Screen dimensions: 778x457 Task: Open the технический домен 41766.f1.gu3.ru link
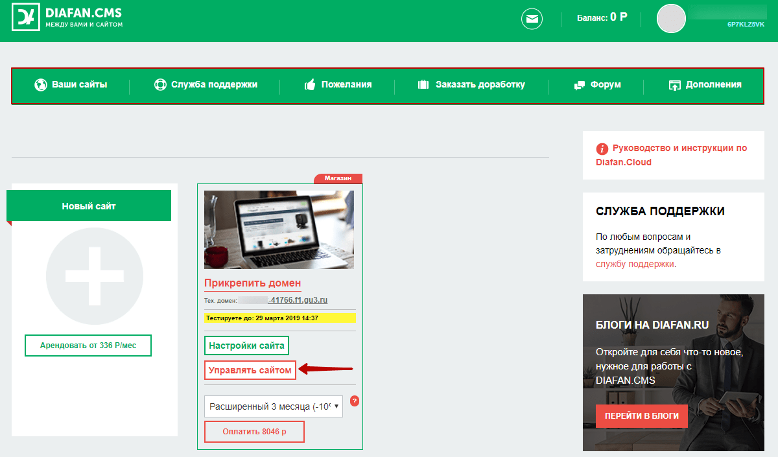298,300
